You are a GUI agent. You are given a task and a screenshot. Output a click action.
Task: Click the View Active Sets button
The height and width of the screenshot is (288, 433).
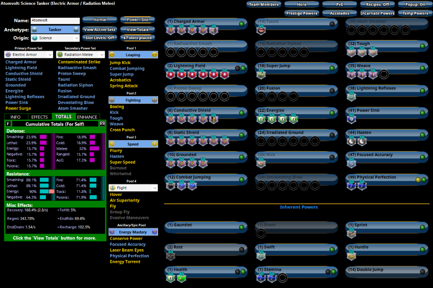pyautogui.click(x=100, y=30)
